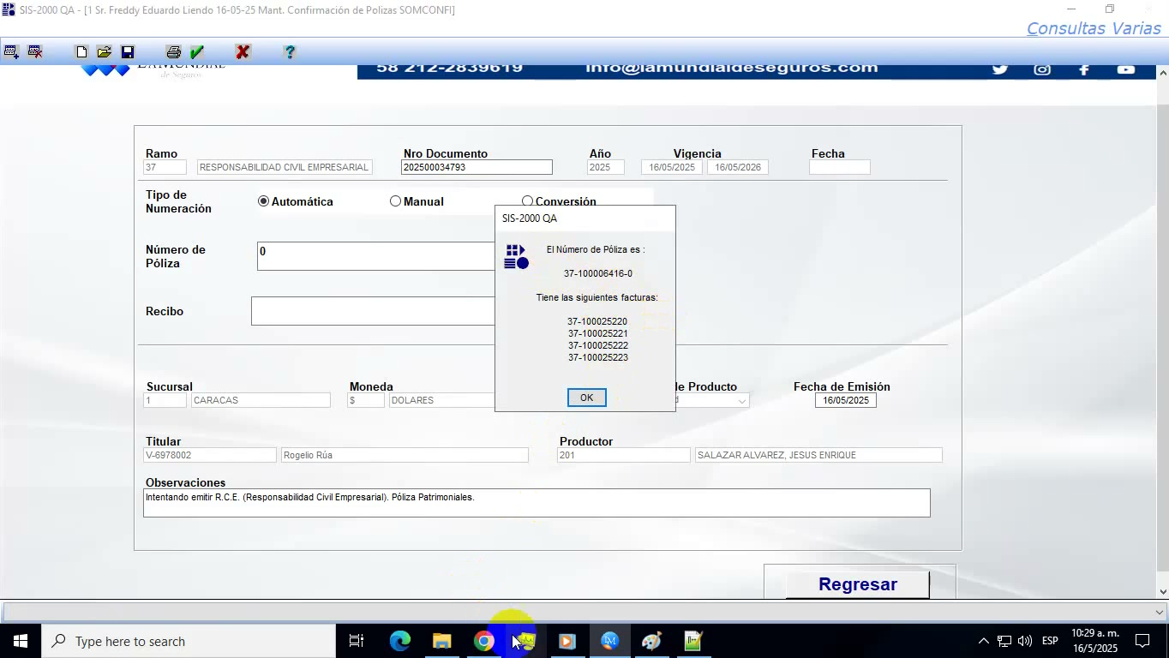Show hidden system tray icons chevron
This screenshot has width=1169, height=658.
click(x=983, y=641)
